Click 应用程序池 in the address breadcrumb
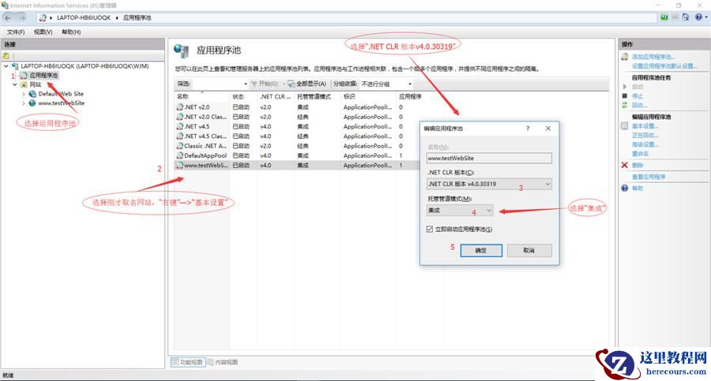 click(x=137, y=17)
